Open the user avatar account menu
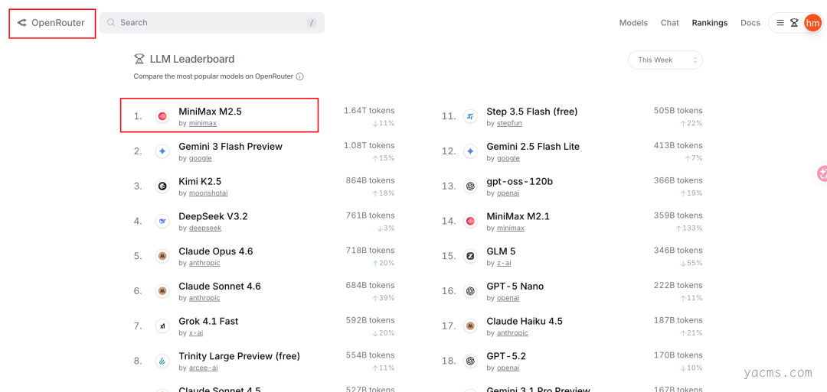Screen dimensions: 827x392 click(812, 23)
